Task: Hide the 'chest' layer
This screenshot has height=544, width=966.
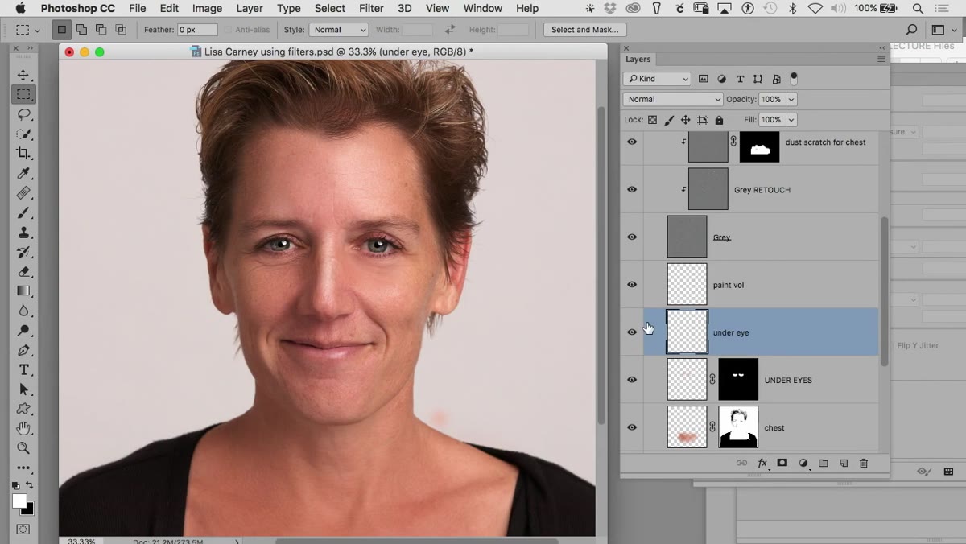Action: point(632,427)
